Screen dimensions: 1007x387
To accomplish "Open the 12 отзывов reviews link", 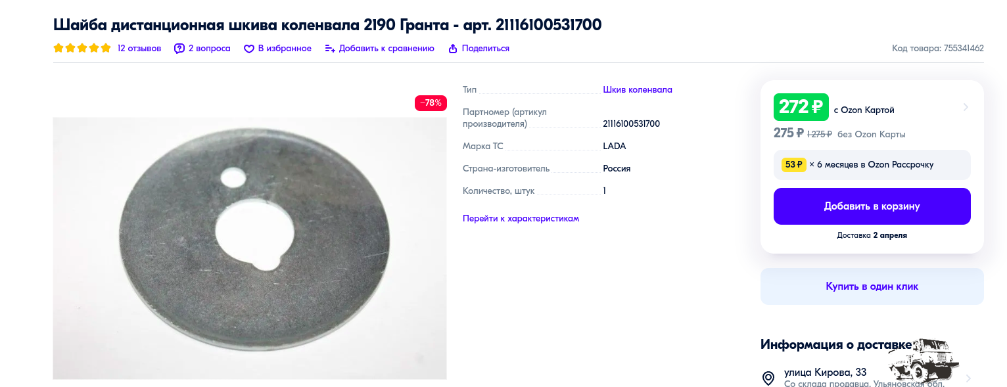I will click(x=139, y=49).
